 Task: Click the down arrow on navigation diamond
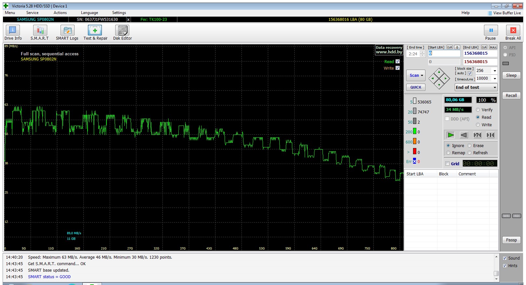click(439, 85)
